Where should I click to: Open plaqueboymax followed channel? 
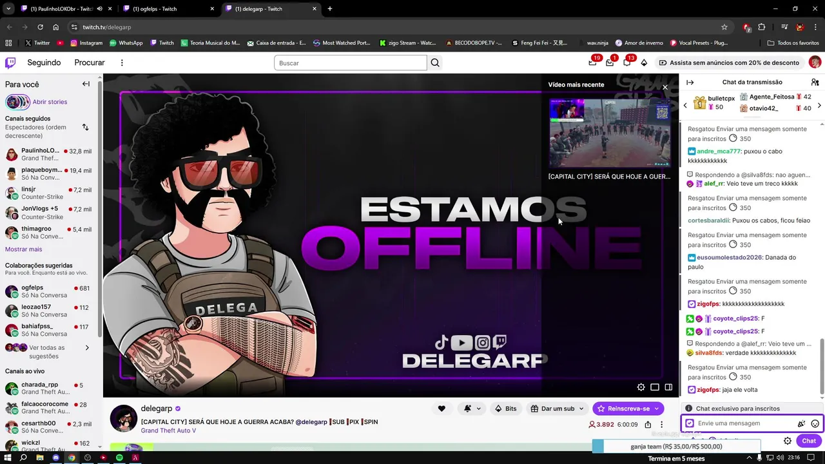[x=49, y=174]
